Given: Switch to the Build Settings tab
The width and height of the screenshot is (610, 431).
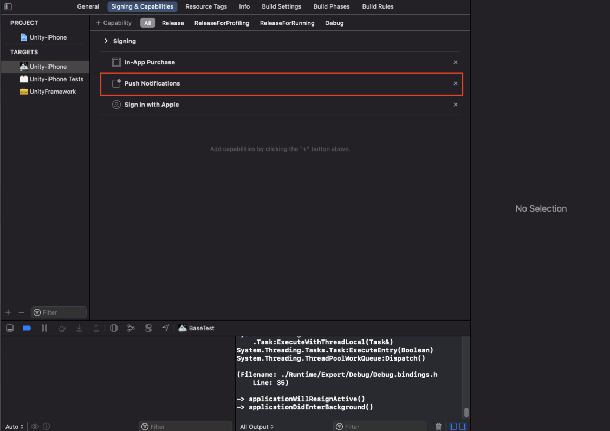Looking at the screenshot, I should (x=281, y=6).
